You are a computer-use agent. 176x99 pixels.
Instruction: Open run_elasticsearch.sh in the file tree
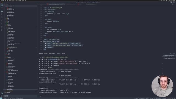(12, 48)
